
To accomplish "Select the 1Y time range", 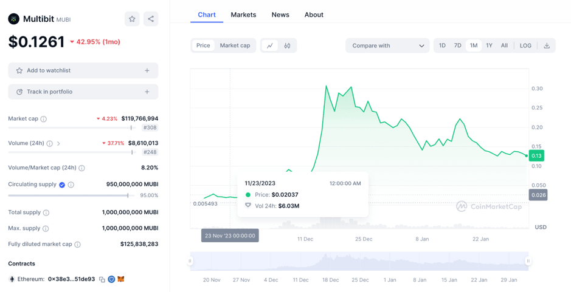I will 489,46.
